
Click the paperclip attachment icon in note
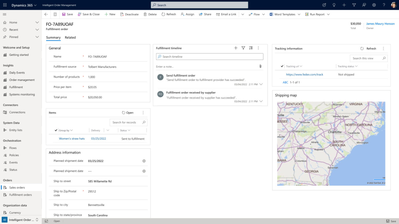[260, 66]
